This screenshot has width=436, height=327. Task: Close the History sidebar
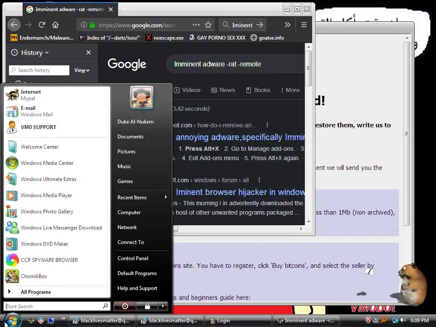point(89,52)
